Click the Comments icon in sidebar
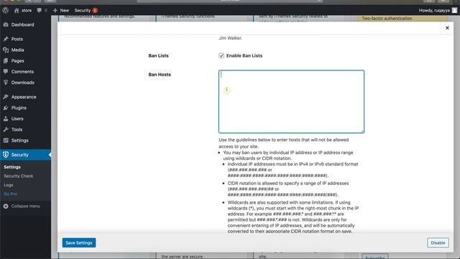The image size is (460, 259). pos(6,72)
